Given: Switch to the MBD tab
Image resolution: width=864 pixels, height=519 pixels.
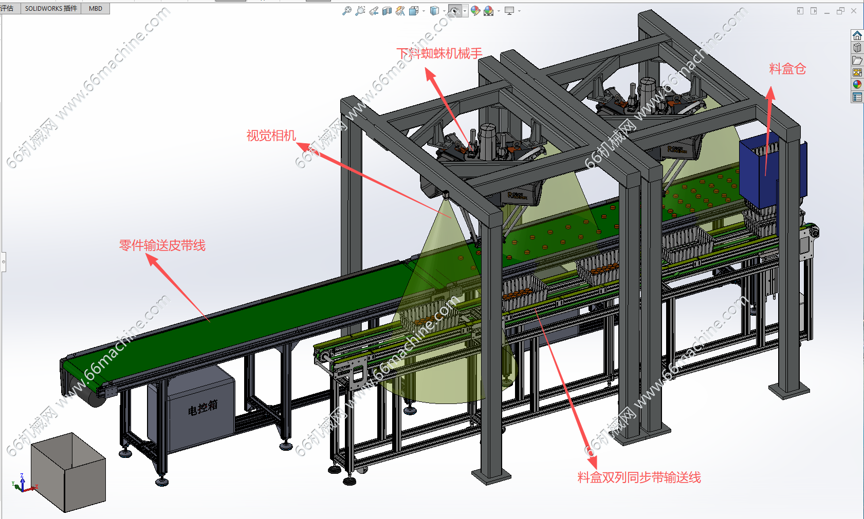Looking at the screenshot, I should click(x=96, y=9).
